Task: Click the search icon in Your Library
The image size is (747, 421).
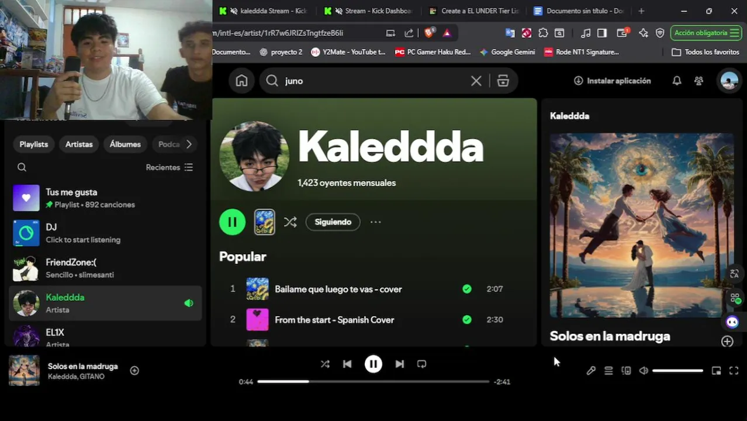Action: pyautogui.click(x=22, y=167)
